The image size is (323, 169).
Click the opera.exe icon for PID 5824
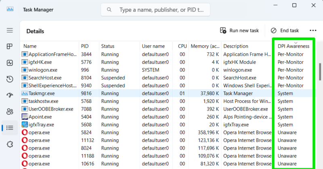tap(25, 132)
